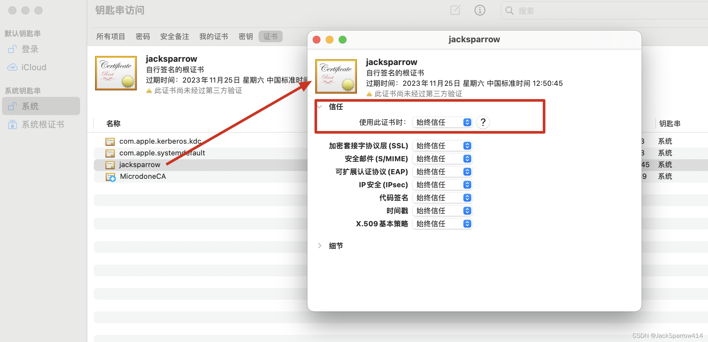Select the 登录 keychain in sidebar
This screenshot has height=342, width=708.
pyautogui.click(x=41, y=49)
